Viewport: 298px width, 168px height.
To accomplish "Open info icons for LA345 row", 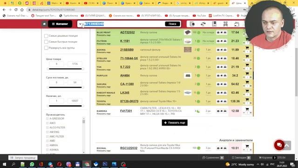I will click(x=222, y=93).
